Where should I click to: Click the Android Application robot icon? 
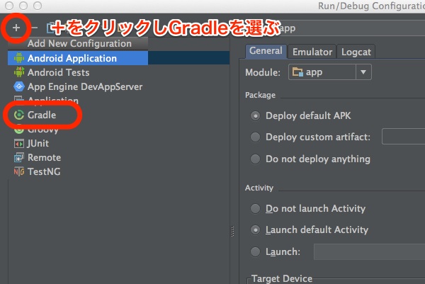pos(19,58)
